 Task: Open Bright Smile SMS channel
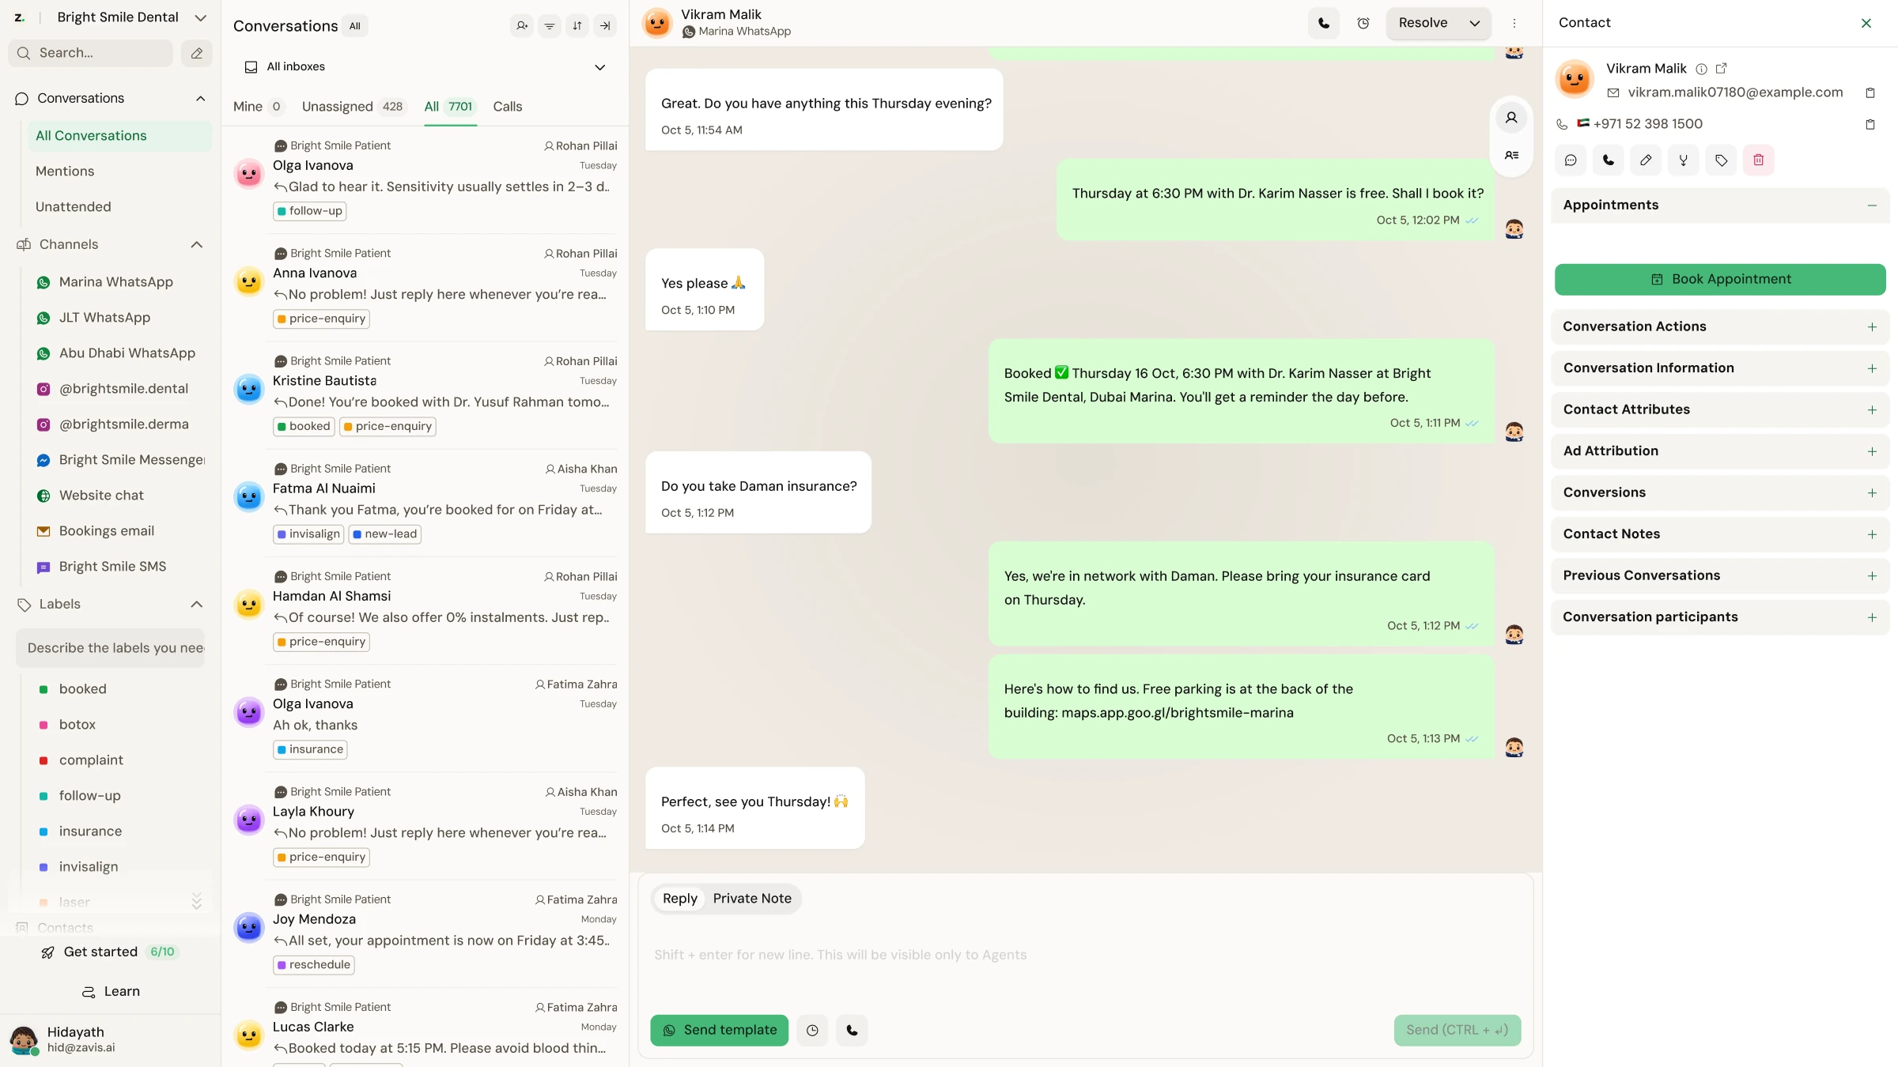(x=112, y=567)
